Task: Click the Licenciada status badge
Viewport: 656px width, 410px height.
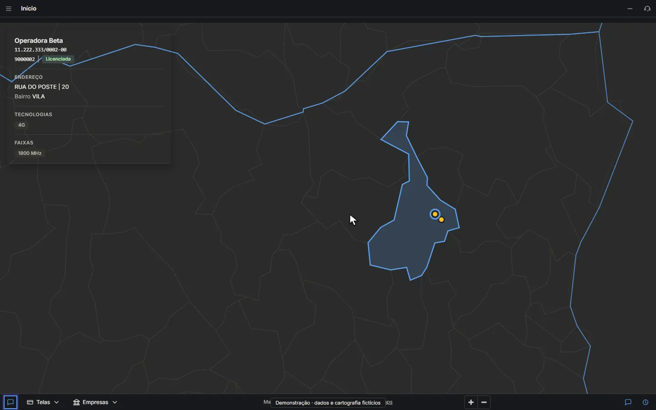Action: coord(58,59)
